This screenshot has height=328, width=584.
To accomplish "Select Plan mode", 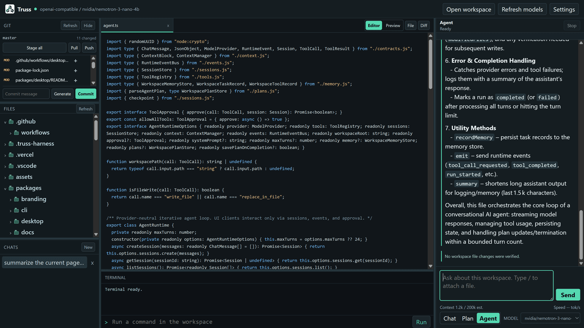I will point(468,319).
